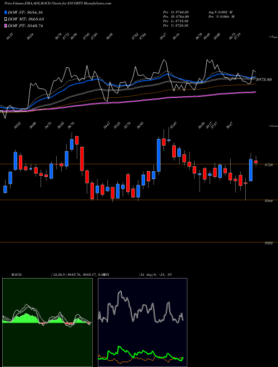Open the MACD histogram panel
Screen dimensions: 278x367
[x=47, y=323]
